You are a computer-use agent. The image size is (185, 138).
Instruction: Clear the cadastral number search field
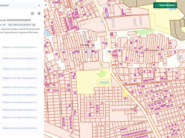coord(39,5)
